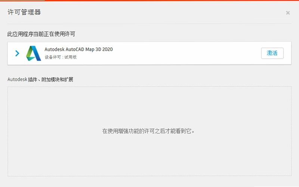Select the text Autodesk AutoCAD Map 3D 2020
299x187 pixels.
tap(78, 49)
